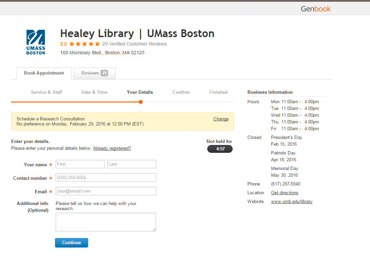Click the UMass Boston logo

coord(36,42)
